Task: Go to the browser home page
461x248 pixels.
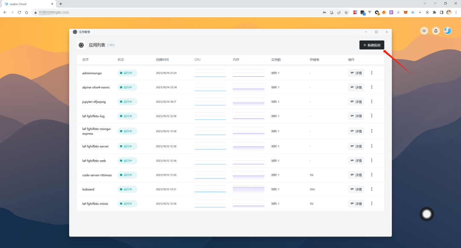Action: [x=26, y=12]
